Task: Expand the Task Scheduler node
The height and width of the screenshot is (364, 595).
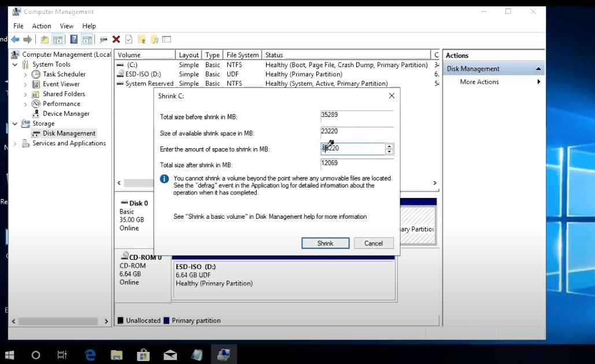Action: click(x=25, y=75)
